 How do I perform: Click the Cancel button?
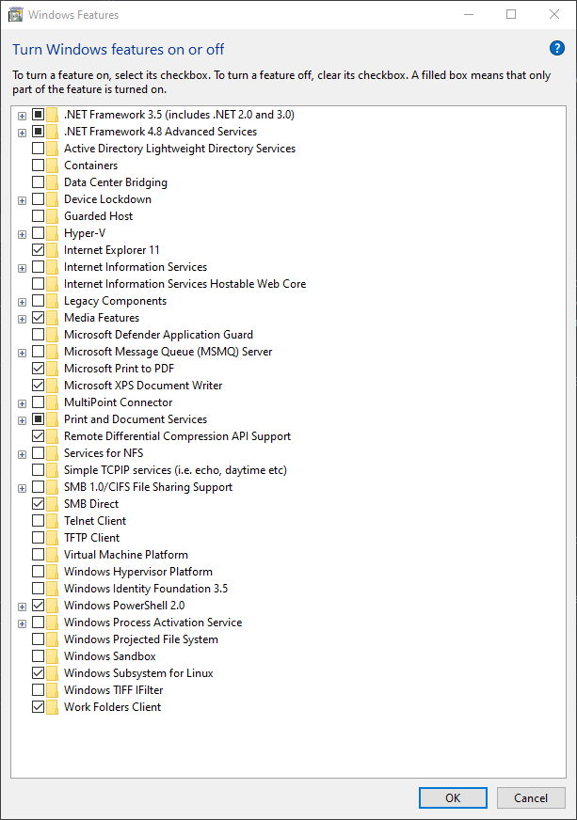click(531, 798)
